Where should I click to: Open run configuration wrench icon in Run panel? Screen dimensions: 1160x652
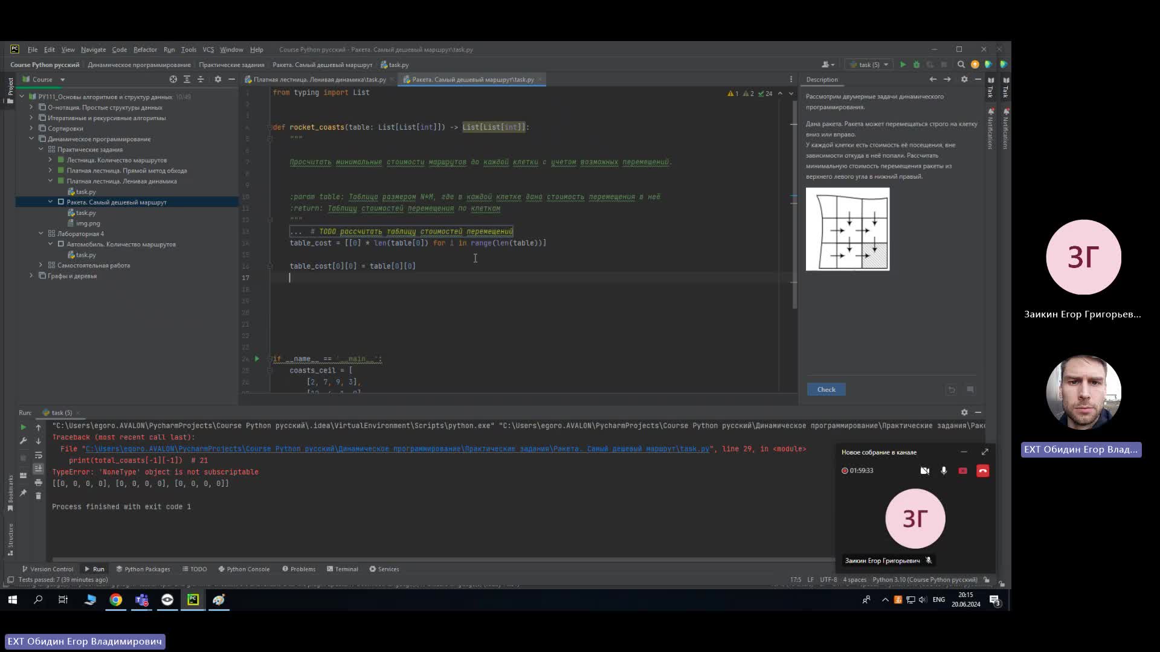(24, 441)
